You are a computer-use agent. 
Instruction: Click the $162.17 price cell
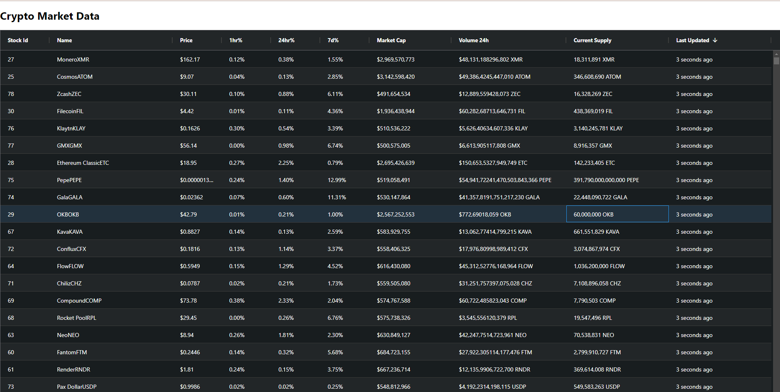click(x=197, y=59)
